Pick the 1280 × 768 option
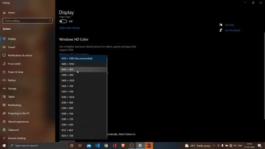 click(x=83, y=114)
